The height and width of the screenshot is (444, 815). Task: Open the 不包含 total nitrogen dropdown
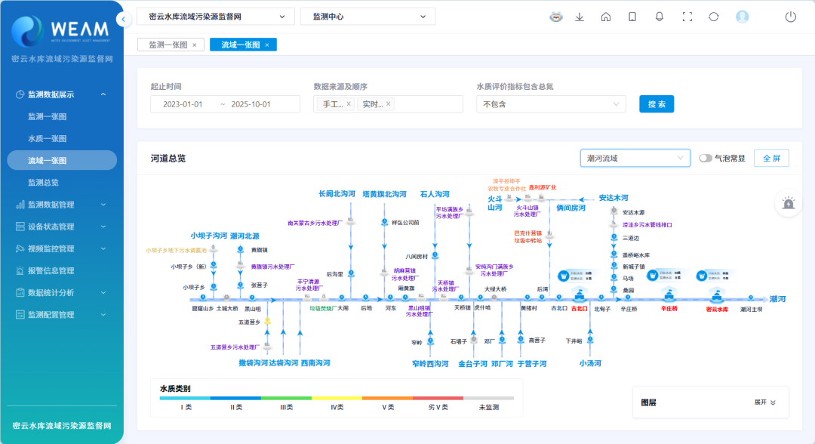coord(551,104)
